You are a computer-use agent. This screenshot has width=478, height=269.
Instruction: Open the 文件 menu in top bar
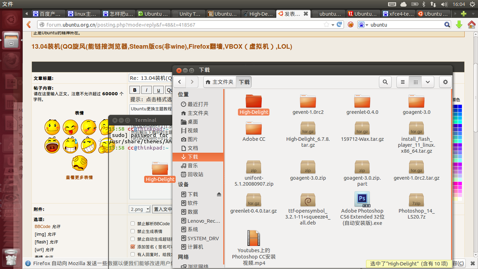(x=7, y=4)
